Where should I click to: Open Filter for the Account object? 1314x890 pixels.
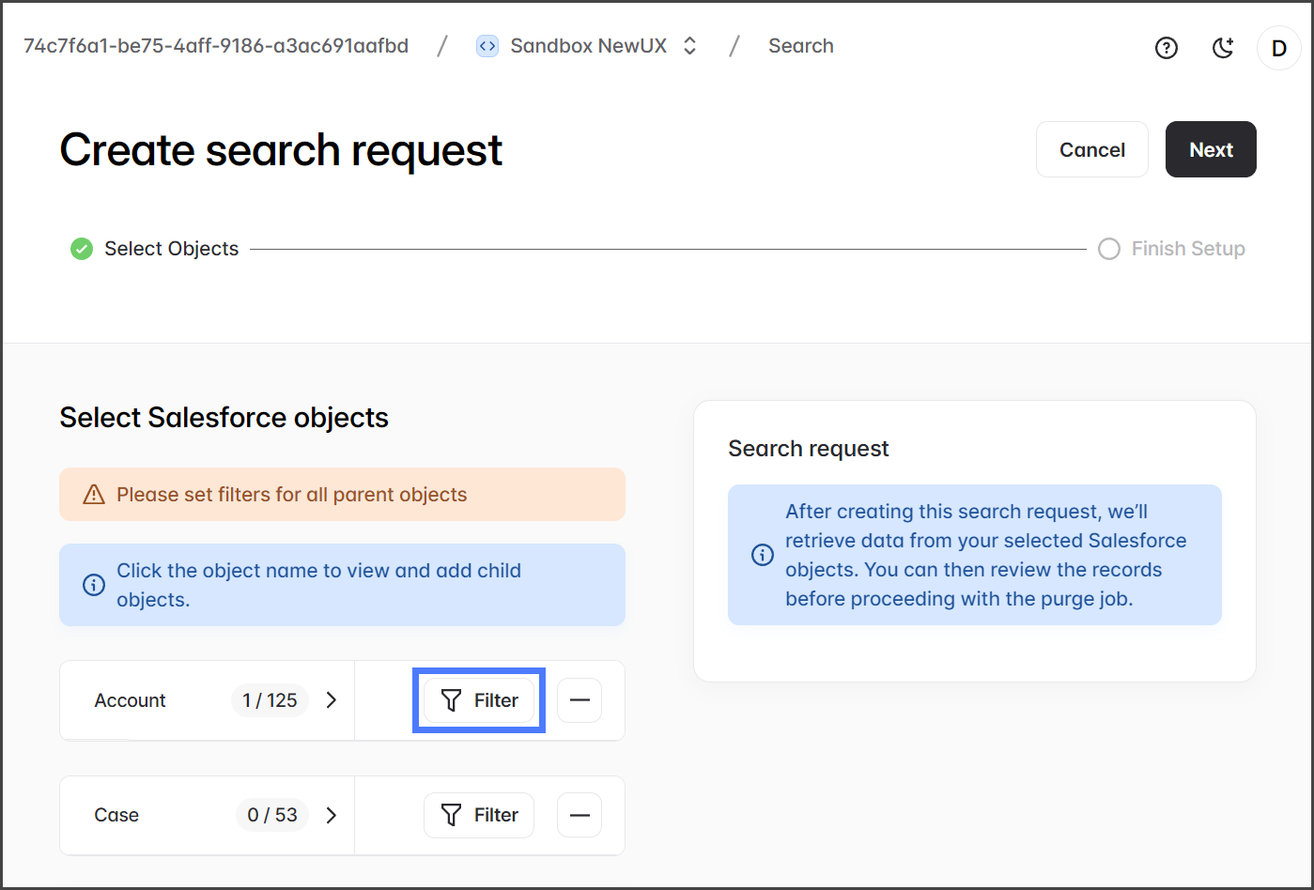coord(479,700)
